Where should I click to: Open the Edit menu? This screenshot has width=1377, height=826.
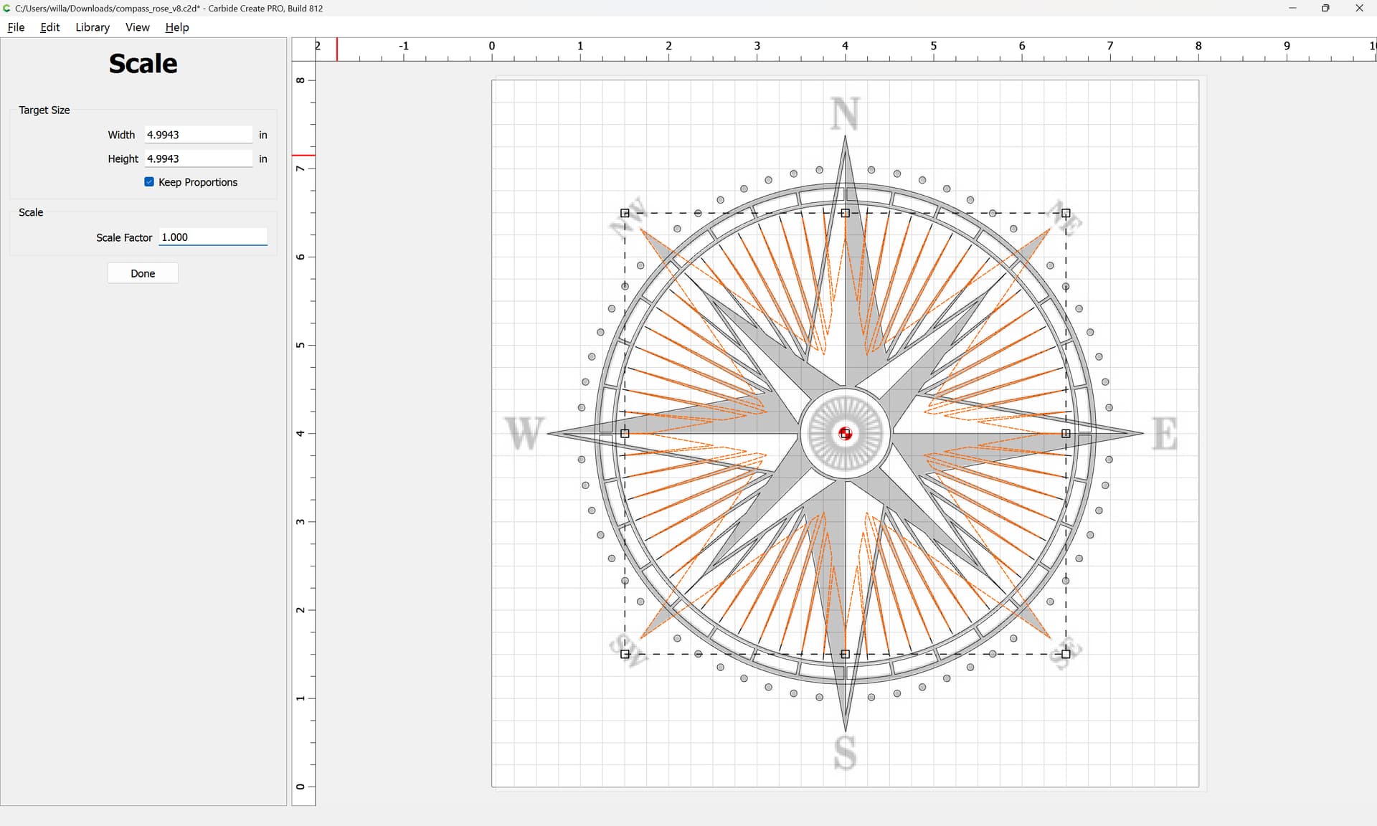(x=49, y=27)
